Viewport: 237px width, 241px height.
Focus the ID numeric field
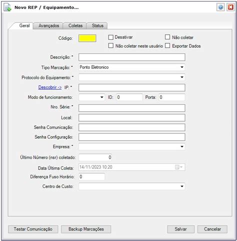pyautogui.click(x=129, y=97)
